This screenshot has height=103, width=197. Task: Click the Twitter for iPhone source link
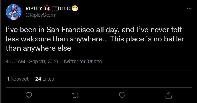[82, 62]
